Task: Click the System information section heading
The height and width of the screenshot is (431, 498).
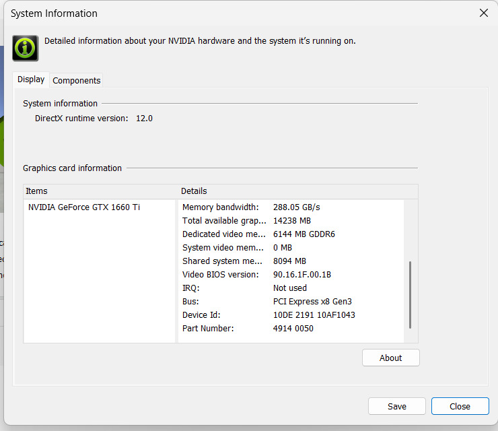Action: click(x=60, y=104)
